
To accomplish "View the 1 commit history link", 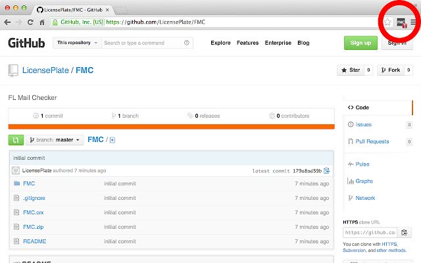I will [x=48, y=116].
